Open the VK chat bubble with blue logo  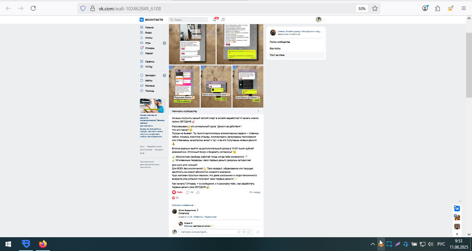coord(457,209)
